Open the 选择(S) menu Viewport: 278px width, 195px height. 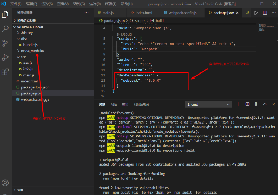point(47,4)
